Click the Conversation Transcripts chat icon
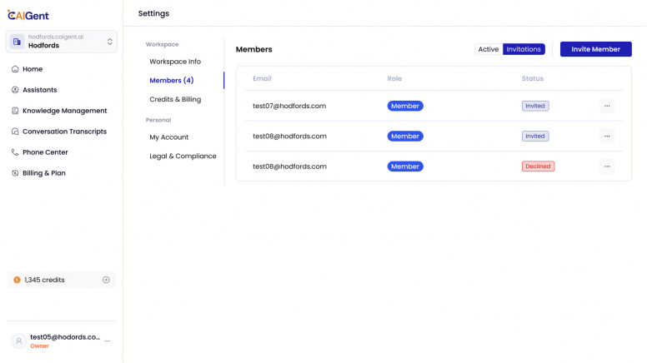The image size is (647, 363). tap(15, 132)
